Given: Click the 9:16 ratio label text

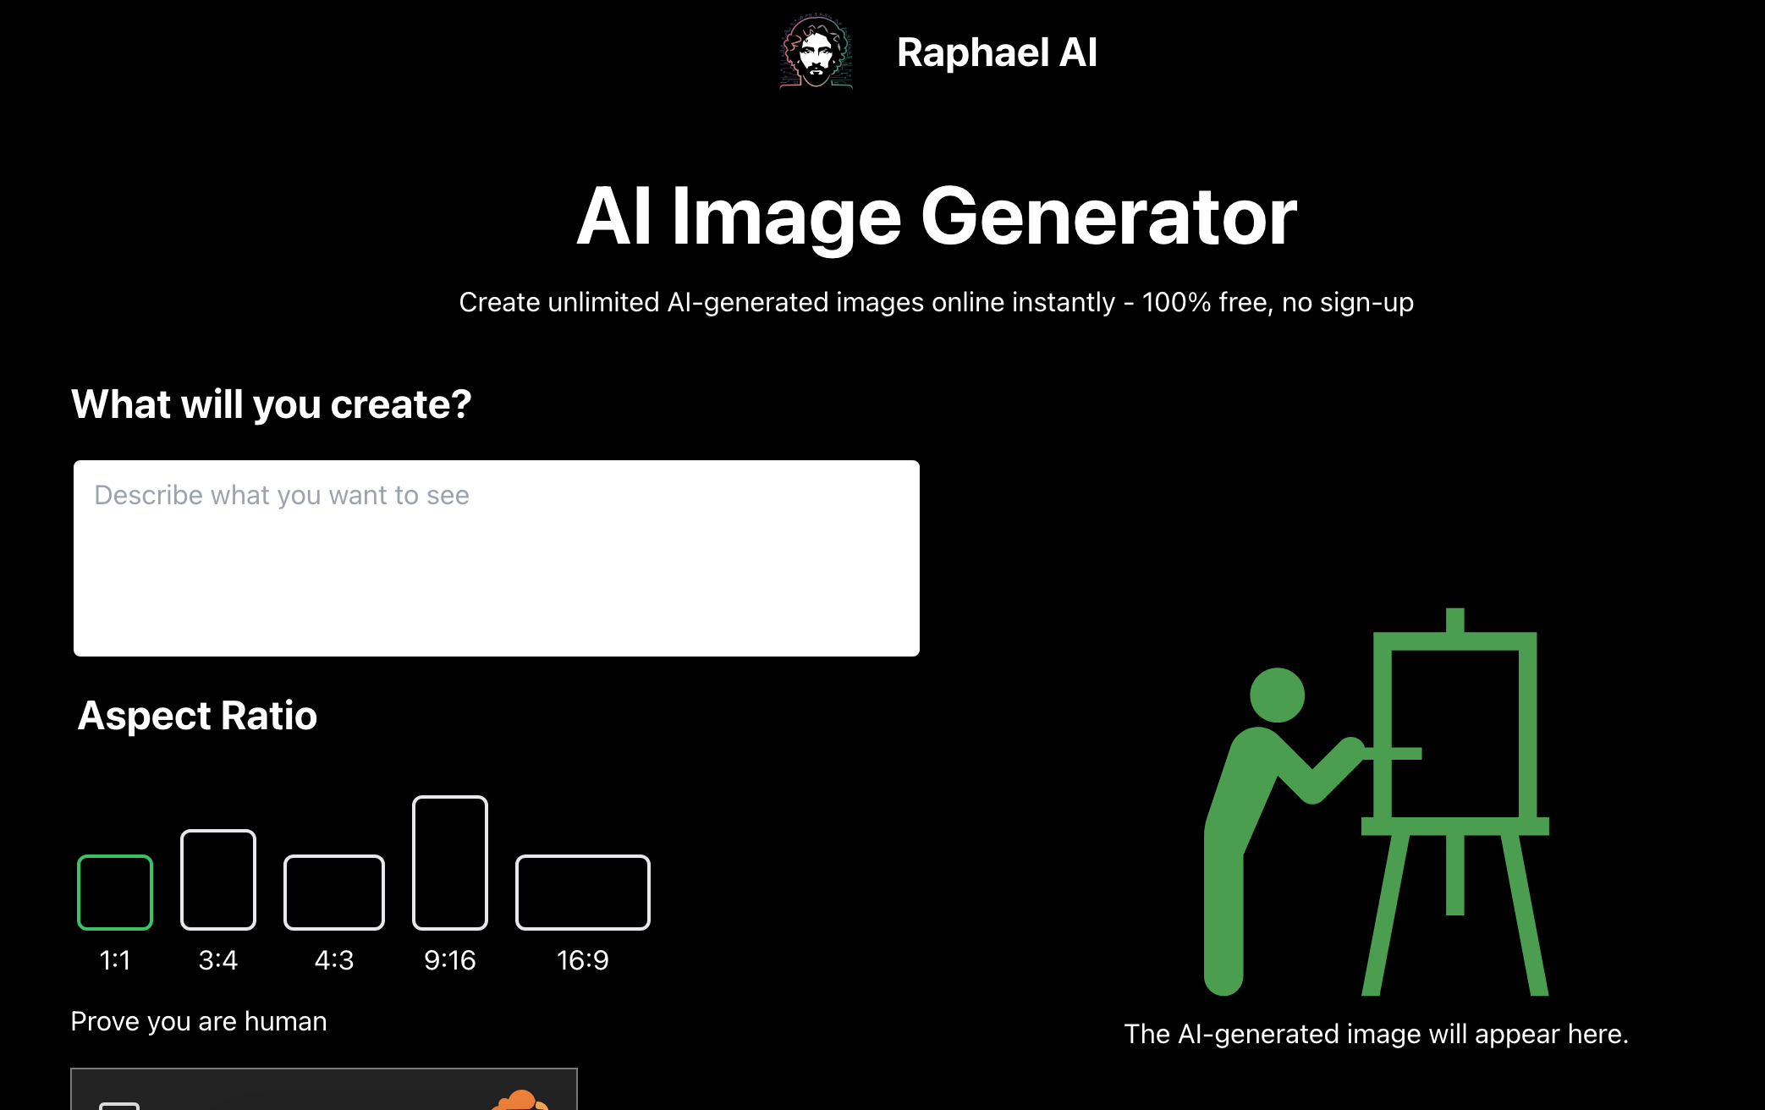Looking at the screenshot, I should pos(450,960).
